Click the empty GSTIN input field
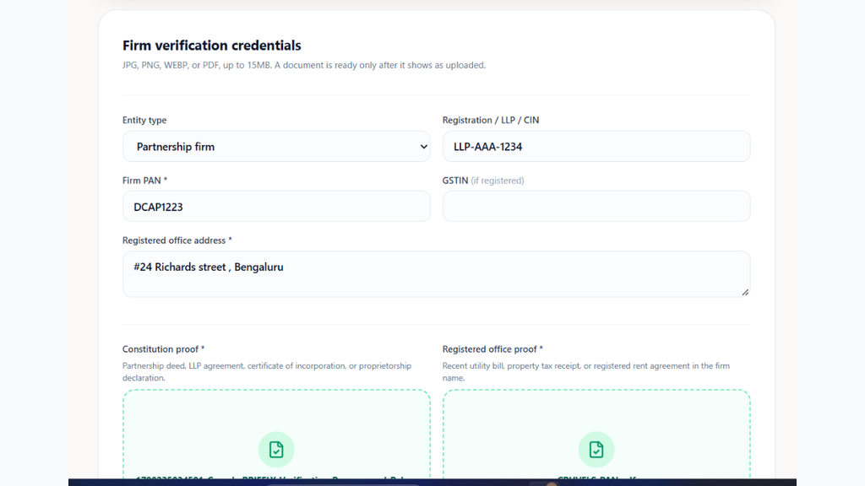The image size is (865, 486). pos(596,207)
